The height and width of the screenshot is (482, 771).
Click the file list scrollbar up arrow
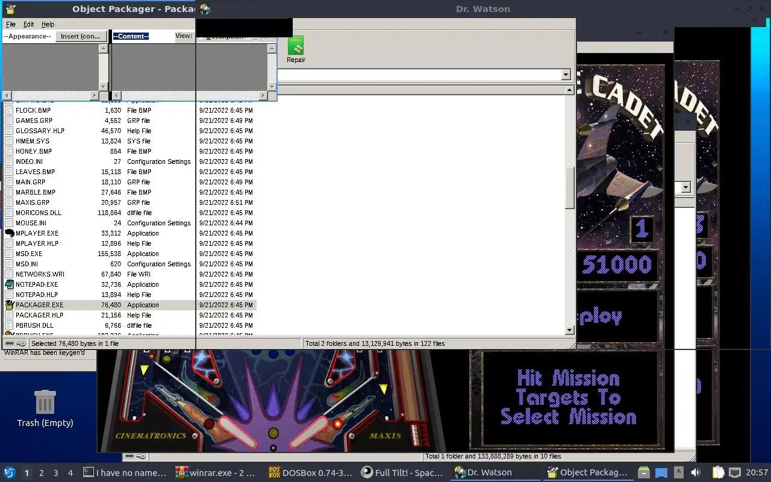tap(570, 90)
